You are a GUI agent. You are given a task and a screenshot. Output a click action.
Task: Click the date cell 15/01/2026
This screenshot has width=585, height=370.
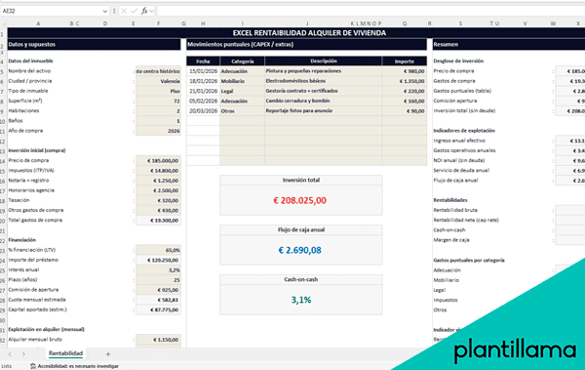click(203, 71)
